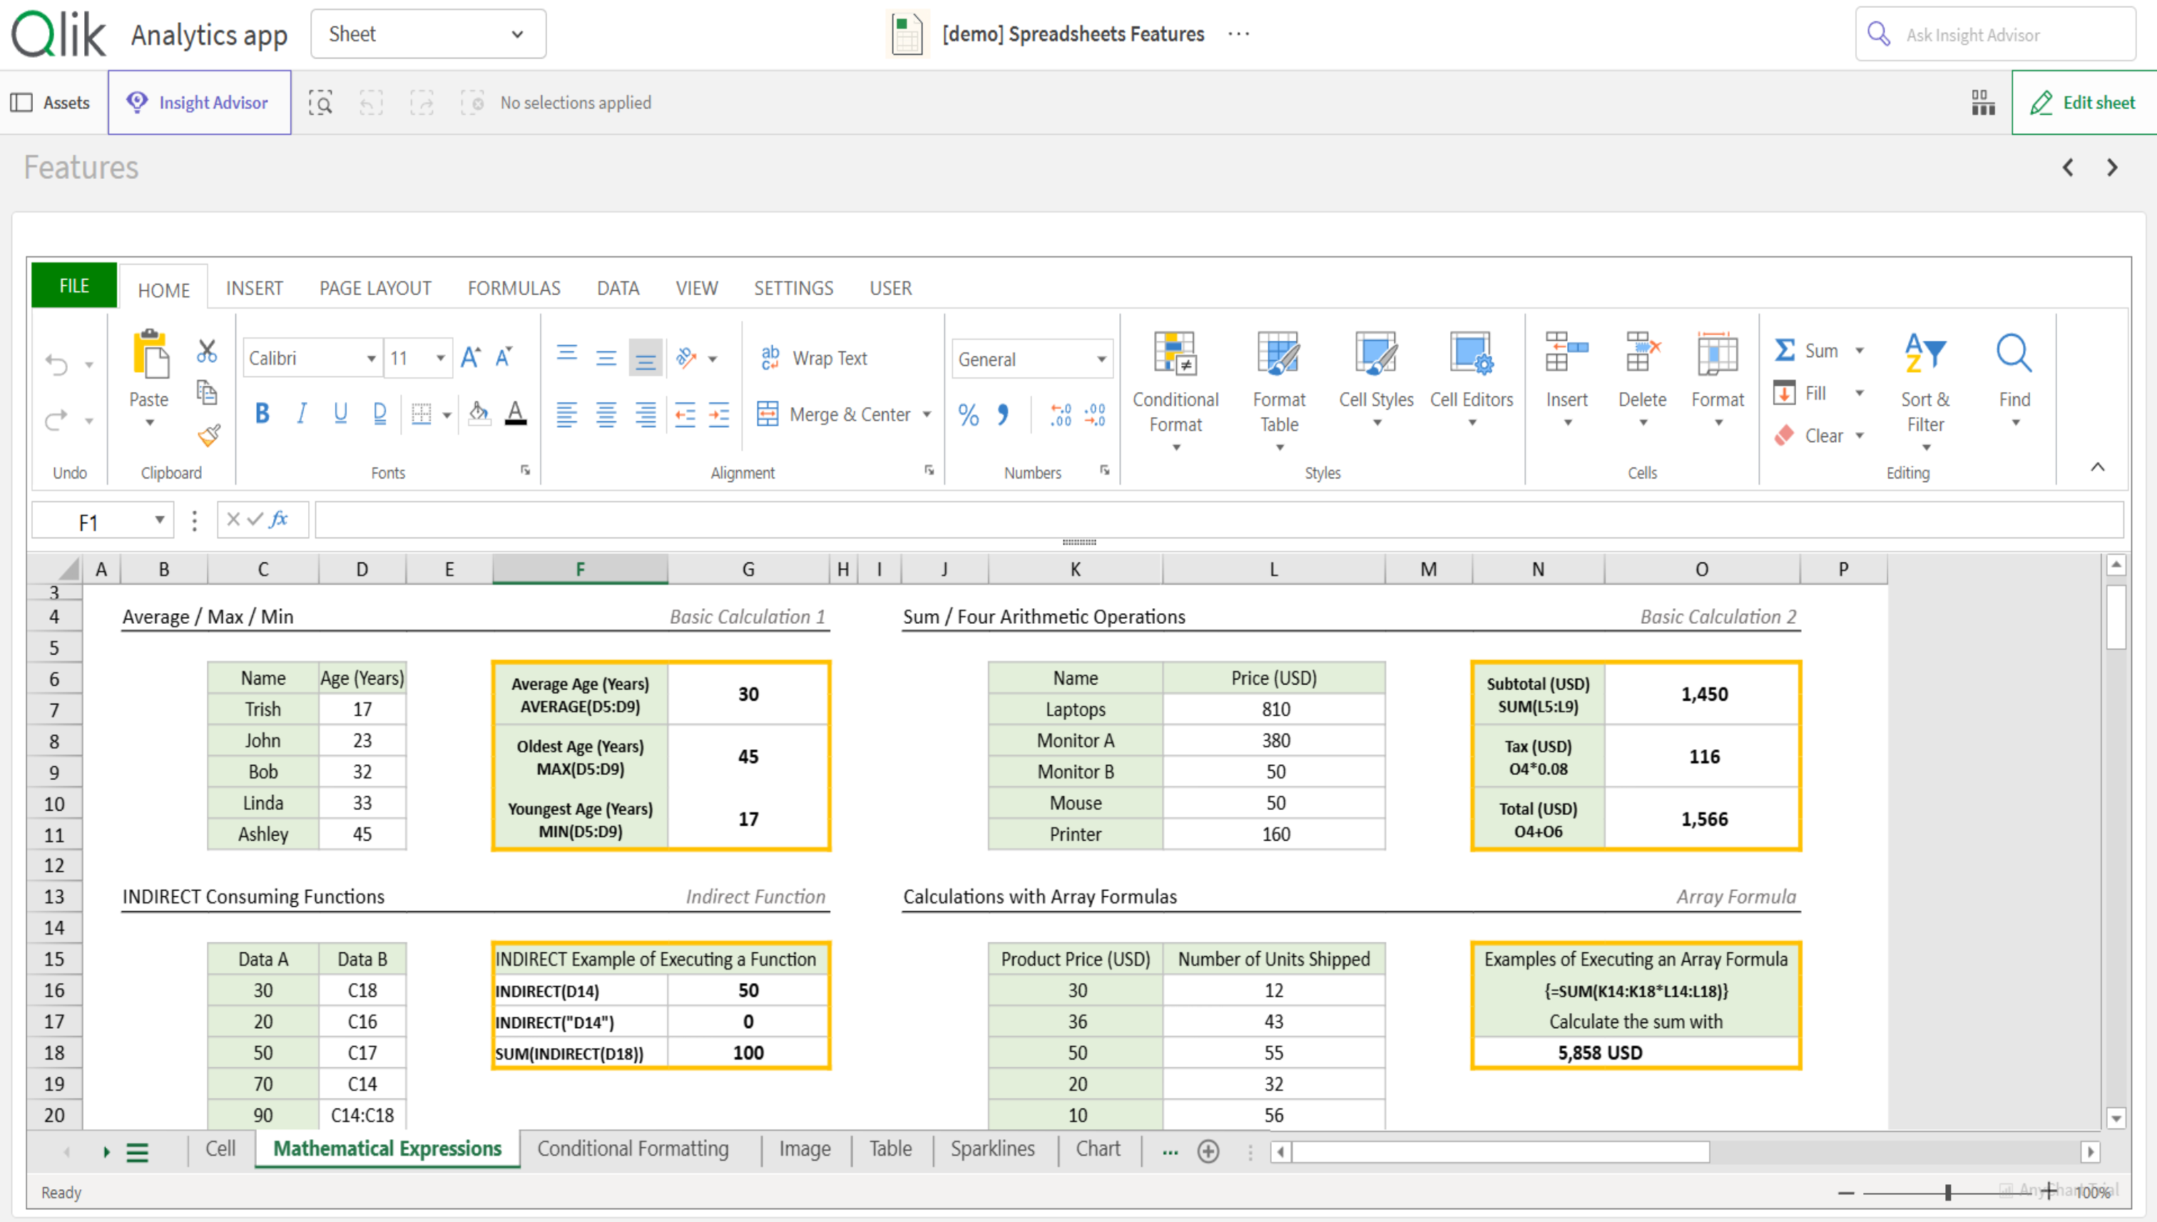Click the decrease indent icon
Image resolution: width=2157 pixels, height=1222 pixels.
tap(685, 415)
